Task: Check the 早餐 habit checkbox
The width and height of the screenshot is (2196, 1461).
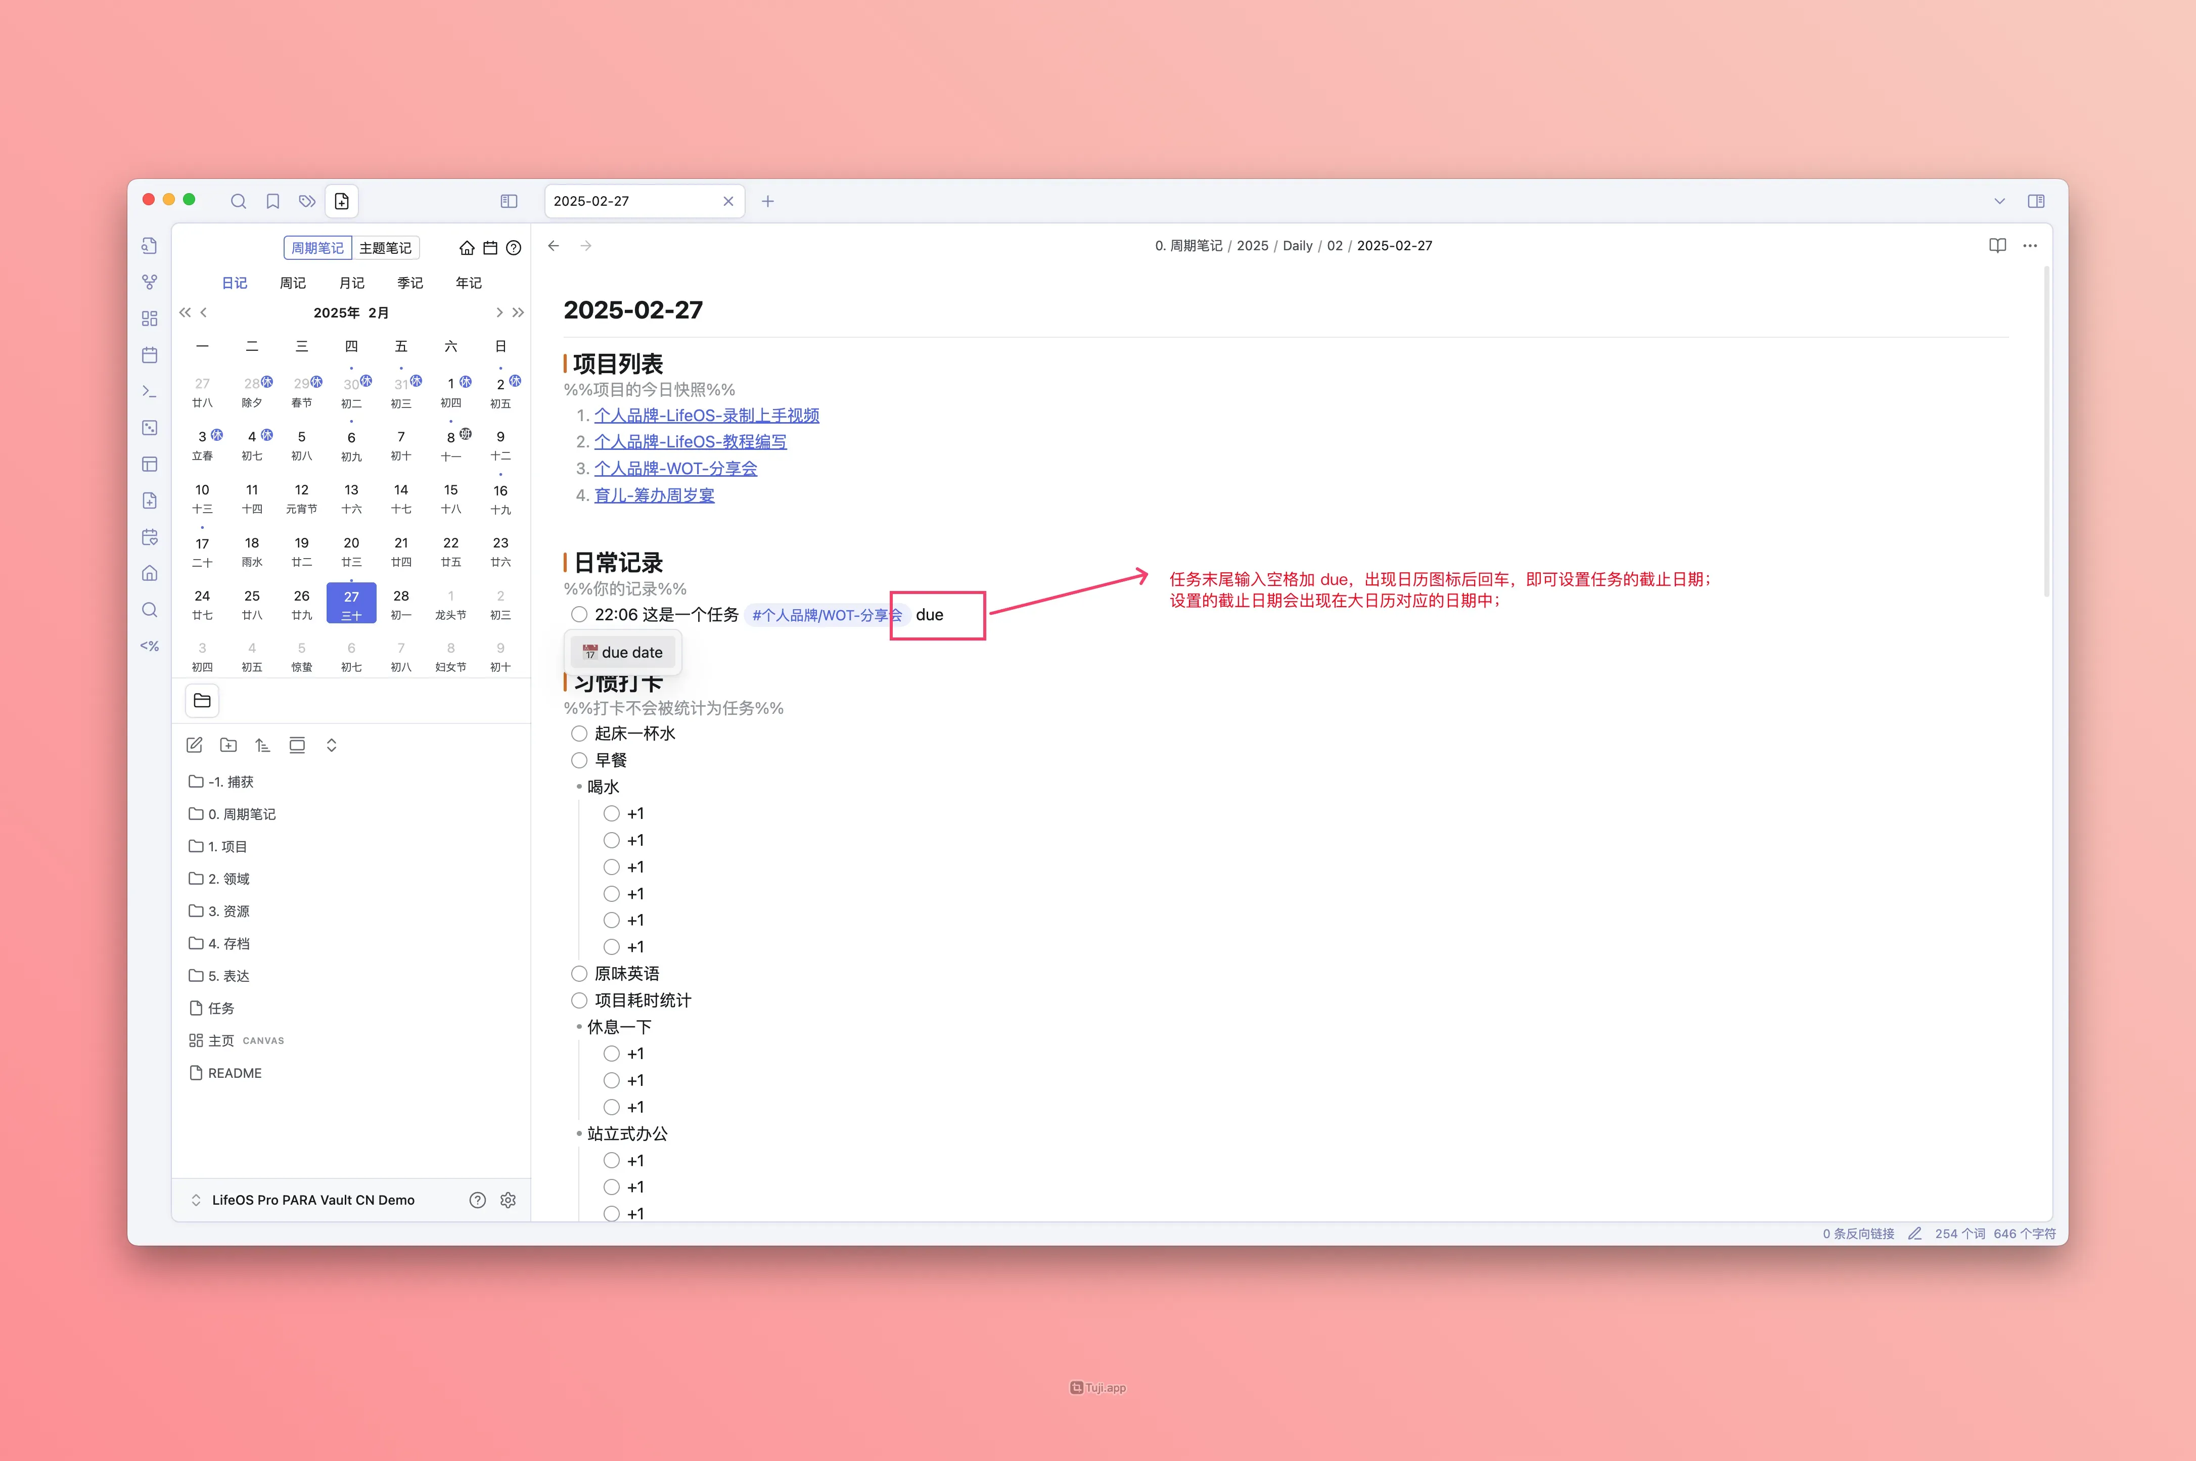Action: tap(579, 760)
